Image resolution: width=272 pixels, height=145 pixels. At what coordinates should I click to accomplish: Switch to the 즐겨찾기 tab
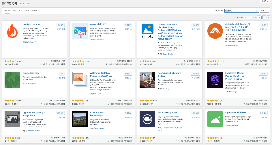tap(34, 10)
